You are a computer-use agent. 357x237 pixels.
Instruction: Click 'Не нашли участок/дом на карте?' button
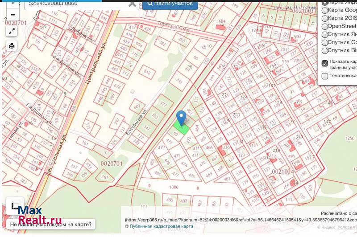click(50, 225)
